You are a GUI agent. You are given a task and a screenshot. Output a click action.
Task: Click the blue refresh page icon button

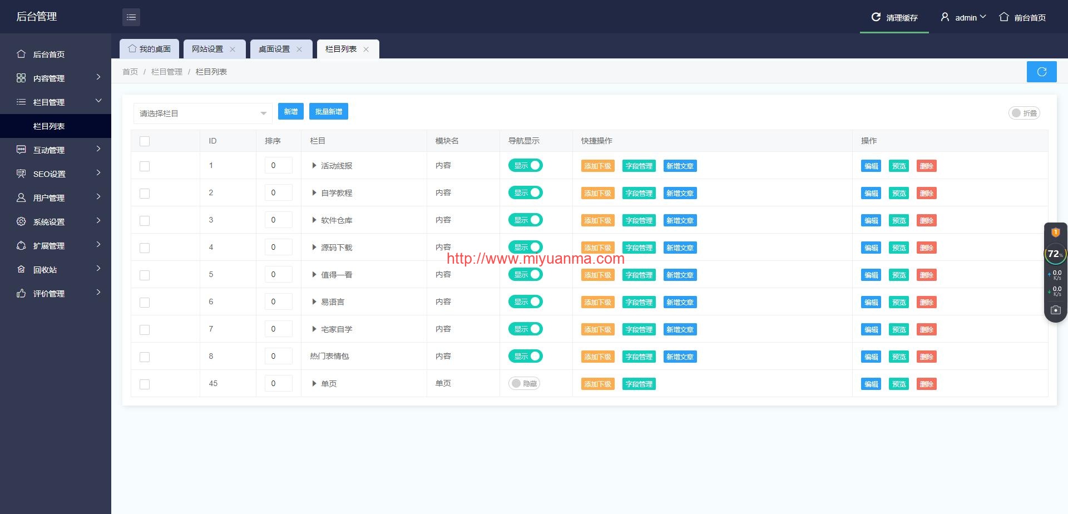(x=1041, y=72)
